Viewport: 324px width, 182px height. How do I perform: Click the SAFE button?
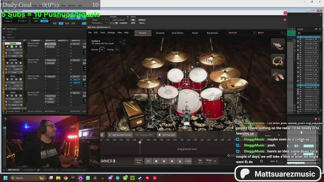(x=133, y=23)
